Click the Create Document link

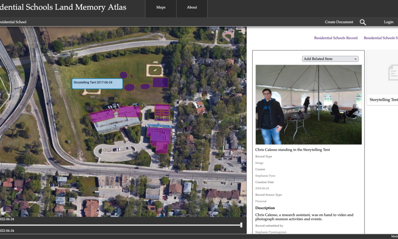339,22
